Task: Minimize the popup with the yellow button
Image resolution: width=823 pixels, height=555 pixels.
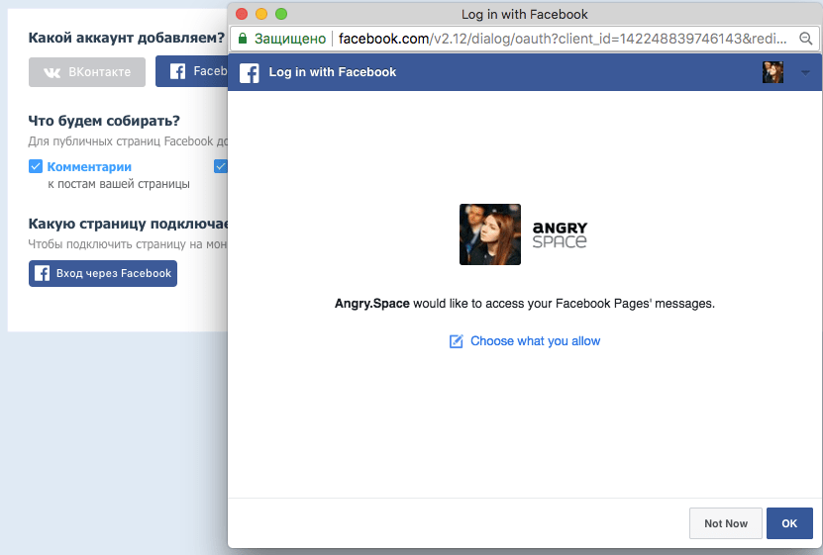Action: 261,14
